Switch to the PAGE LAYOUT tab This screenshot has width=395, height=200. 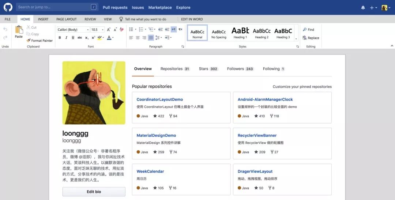point(67,19)
